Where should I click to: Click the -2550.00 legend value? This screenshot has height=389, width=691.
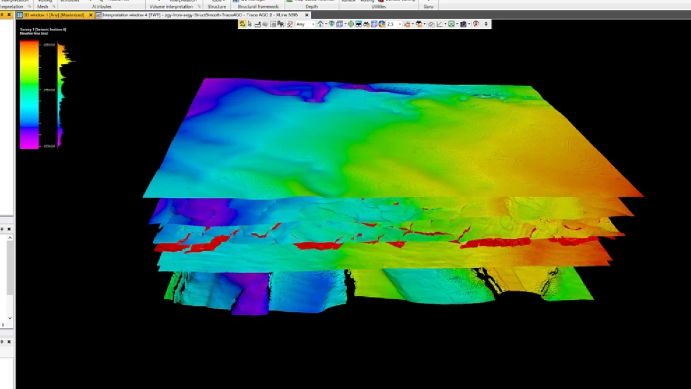[x=48, y=44]
